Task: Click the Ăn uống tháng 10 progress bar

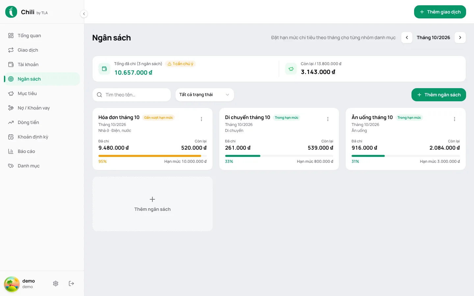Action: tap(406, 156)
